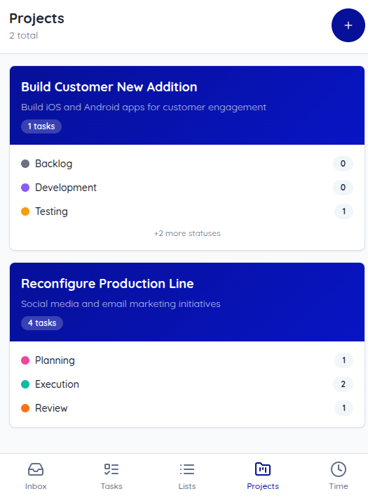368x496 pixels.
Task: Click the orange Review status dot
Action: (25, 408)
